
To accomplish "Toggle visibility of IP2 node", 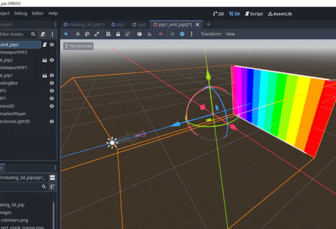I will (52, 91).
